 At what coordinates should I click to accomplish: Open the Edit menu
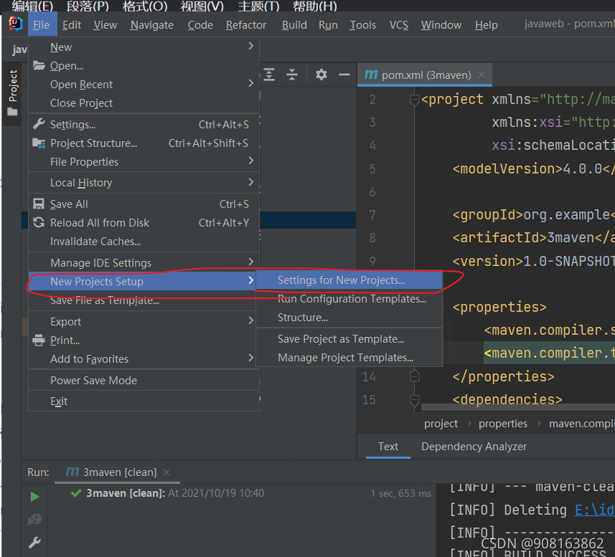click(x=72, y=24)
